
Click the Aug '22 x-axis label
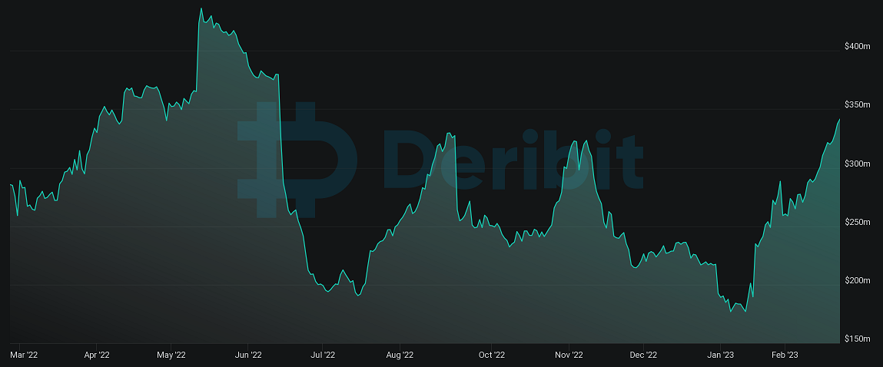pyautogui.click(x=400, y=355)
